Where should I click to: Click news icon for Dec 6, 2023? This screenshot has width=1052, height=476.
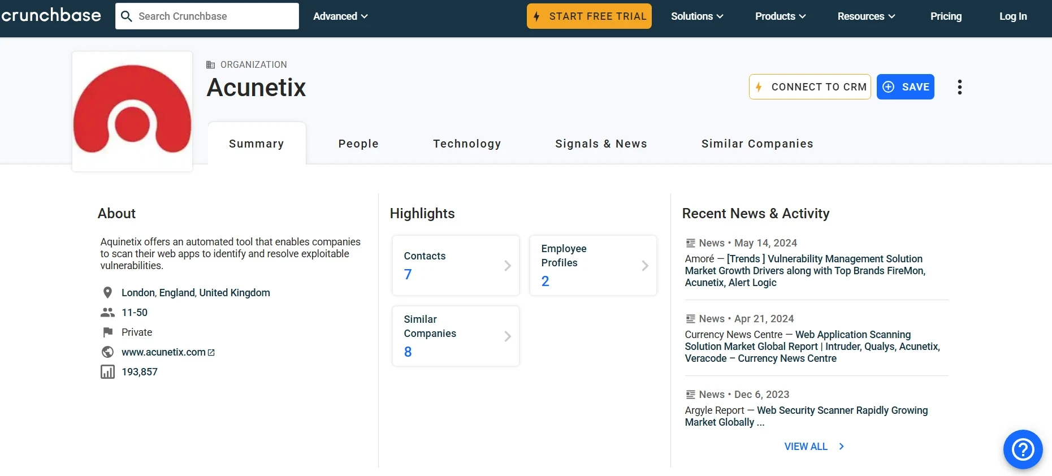pos(690,395)
